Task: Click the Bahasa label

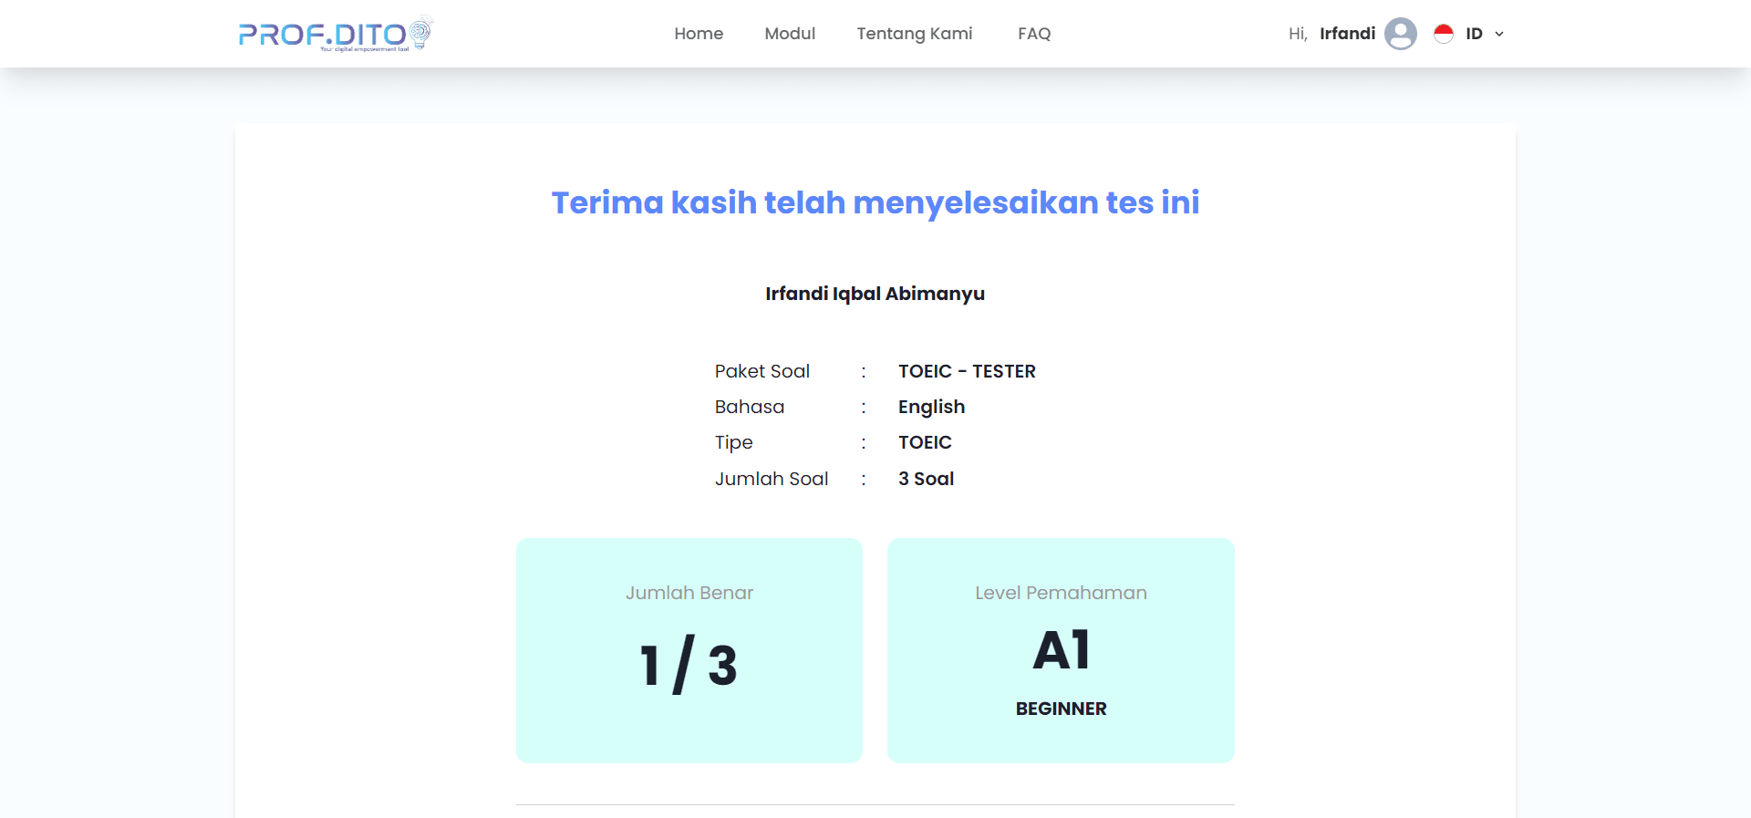Action: click(750, 407)
